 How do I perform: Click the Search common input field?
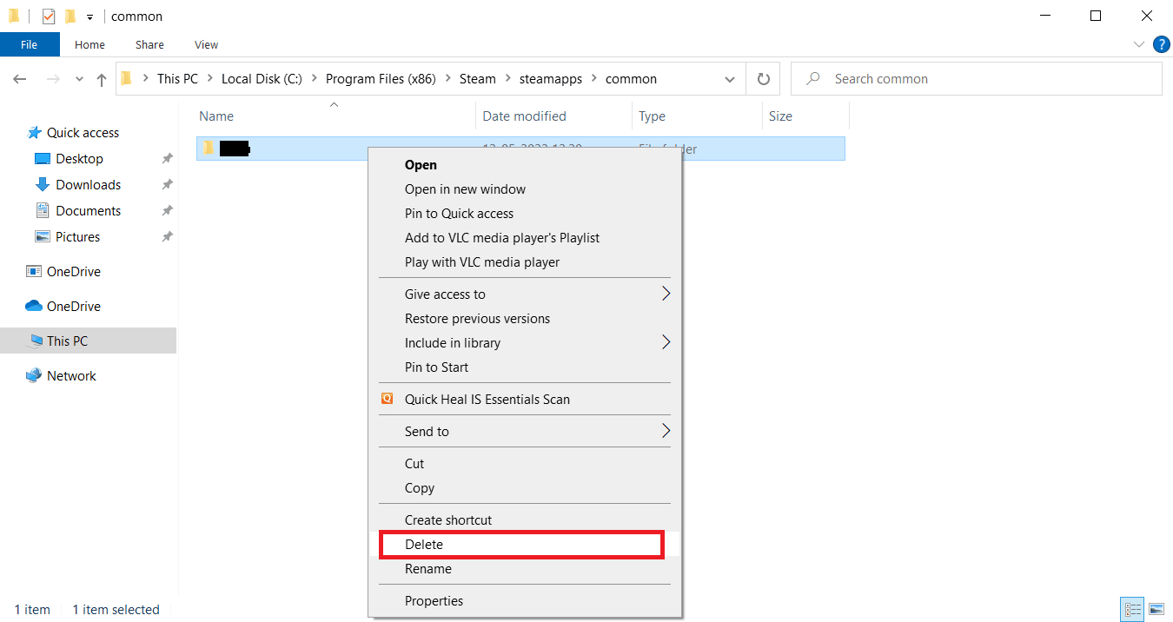point(977,78)
